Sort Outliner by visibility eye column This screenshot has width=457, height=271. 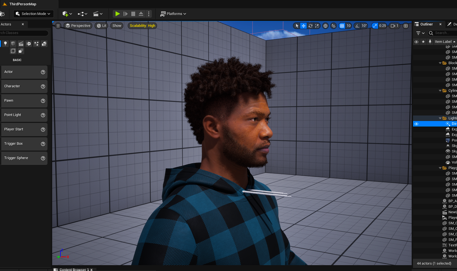pyautogui.click(x=416, y=42)
